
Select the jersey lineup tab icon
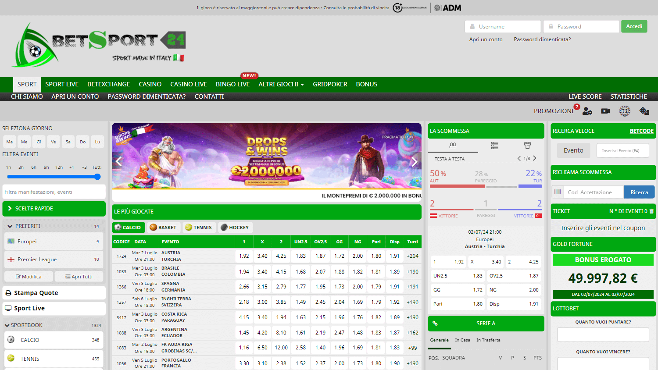[x=527, y=146]
